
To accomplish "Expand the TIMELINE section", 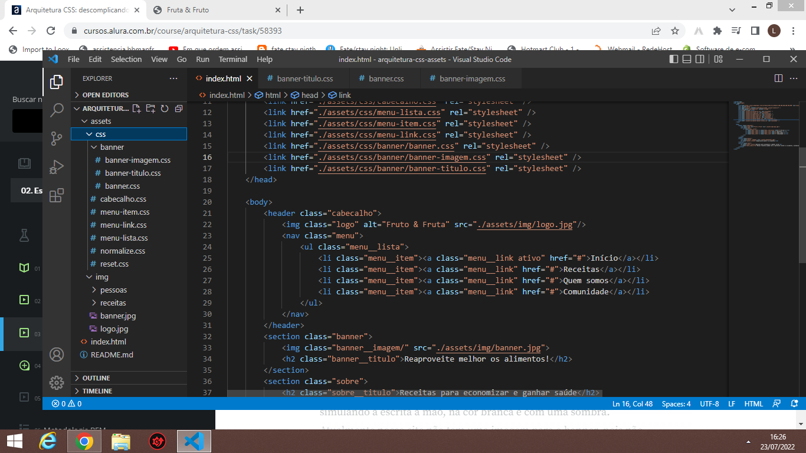I will (x=129, y=391).
